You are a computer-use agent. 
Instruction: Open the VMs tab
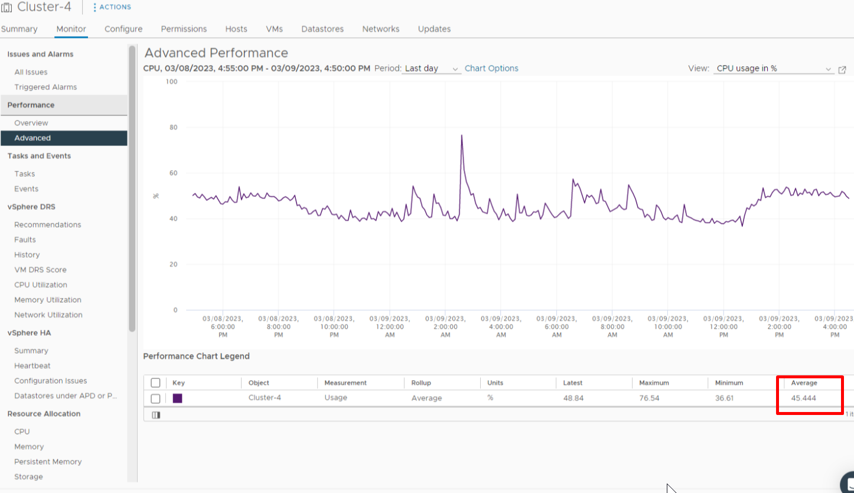point(274,29)
